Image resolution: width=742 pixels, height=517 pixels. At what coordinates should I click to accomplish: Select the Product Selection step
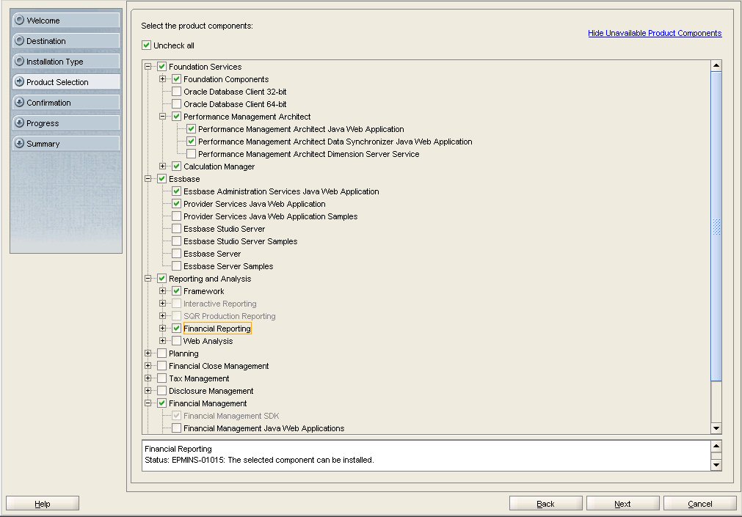pyautogui.click(x=66, y=82)
